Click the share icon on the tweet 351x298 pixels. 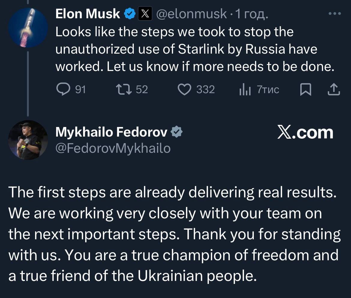click(334, 90)
